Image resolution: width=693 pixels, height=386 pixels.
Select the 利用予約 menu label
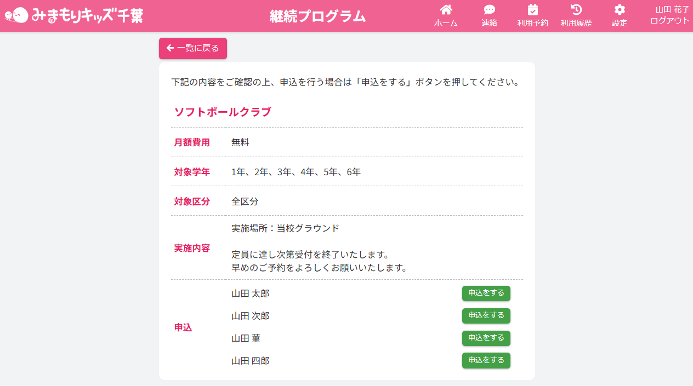532,23
